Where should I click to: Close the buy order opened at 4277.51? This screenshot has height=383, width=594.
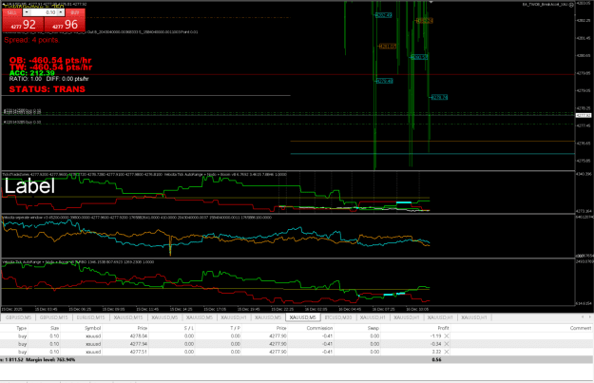(447, 352)
